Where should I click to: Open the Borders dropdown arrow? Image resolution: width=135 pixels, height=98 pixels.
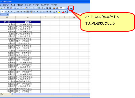point(56,12)
